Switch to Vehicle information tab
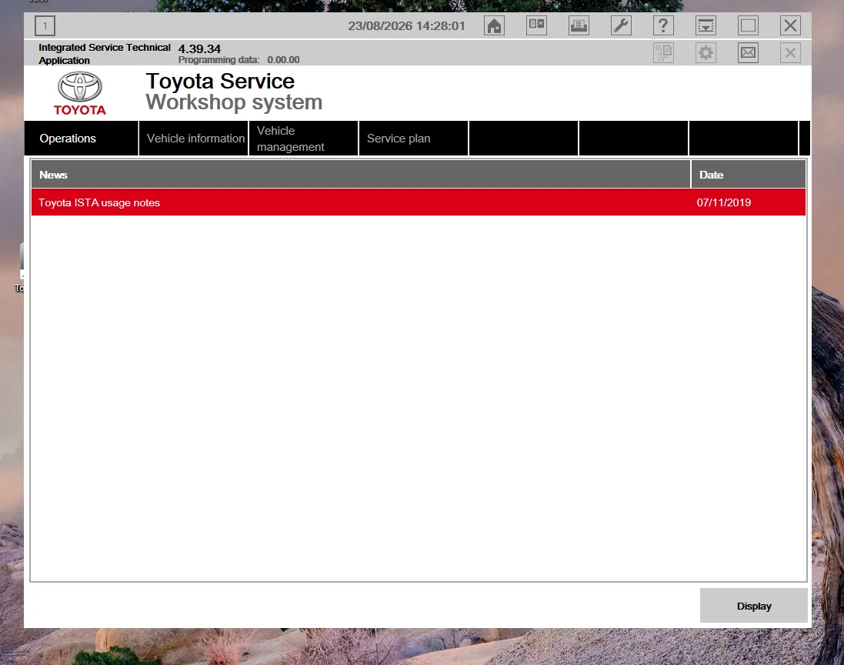This screenshot has height=665, width=844. click(194, 139)
